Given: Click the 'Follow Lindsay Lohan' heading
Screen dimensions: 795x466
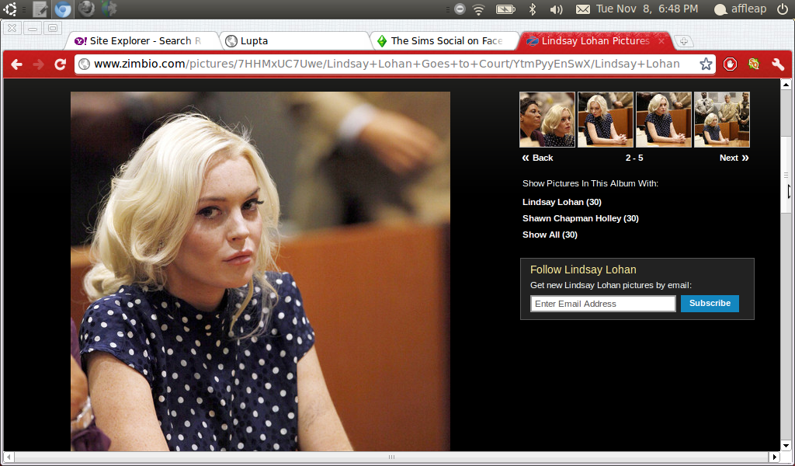Looking at the screenshot, I should (583, 270).
